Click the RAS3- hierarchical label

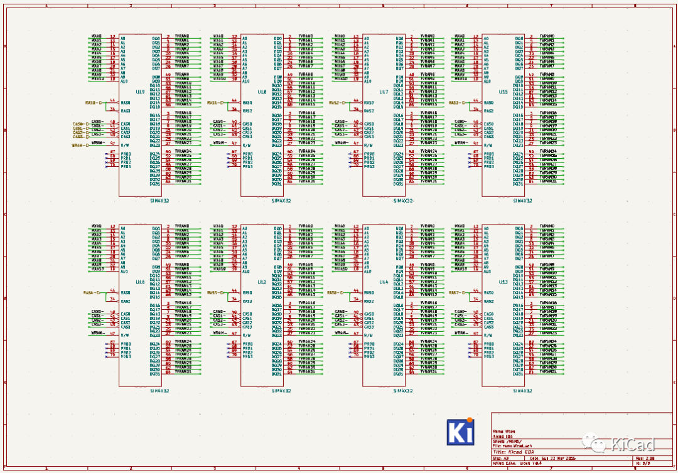tap(457, 103)
